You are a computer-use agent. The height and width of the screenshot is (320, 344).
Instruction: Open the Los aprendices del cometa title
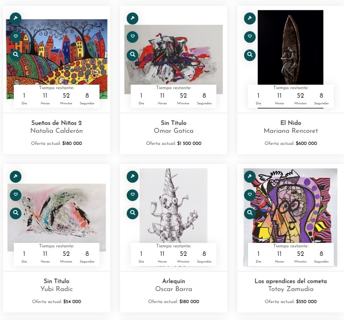pos(291,281)
